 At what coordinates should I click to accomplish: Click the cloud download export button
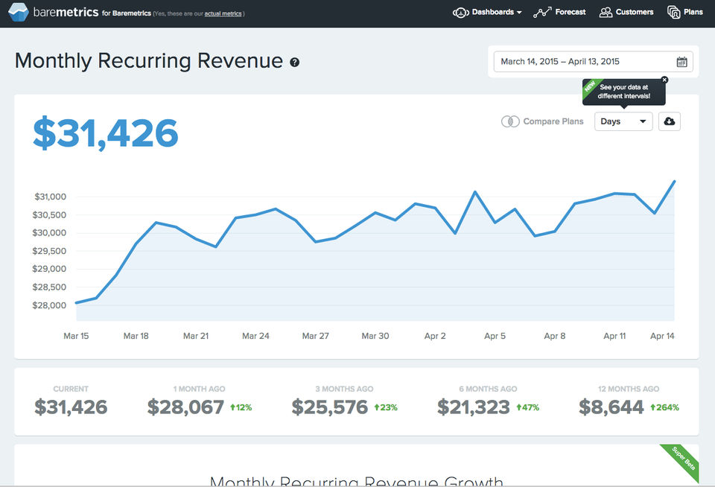pyautogui.click(x=669, y=121)
